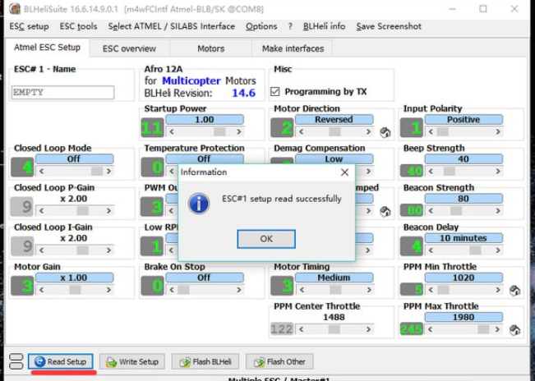Increase Beep Strength with right arrow
The image size is (535, 381).
pyautogui.click(x=498, y=171)
